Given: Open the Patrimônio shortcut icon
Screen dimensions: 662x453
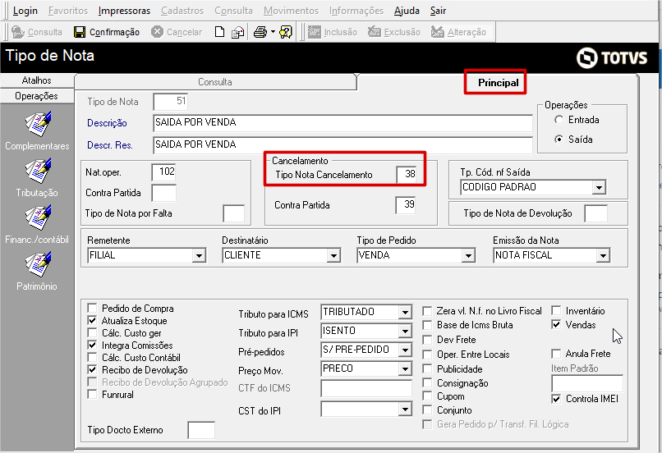Looking at the screenshot, I should 38,264.
